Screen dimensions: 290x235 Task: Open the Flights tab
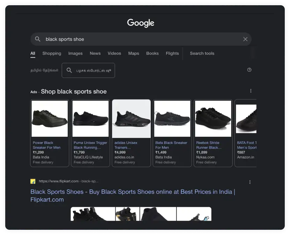click(172, 53)
